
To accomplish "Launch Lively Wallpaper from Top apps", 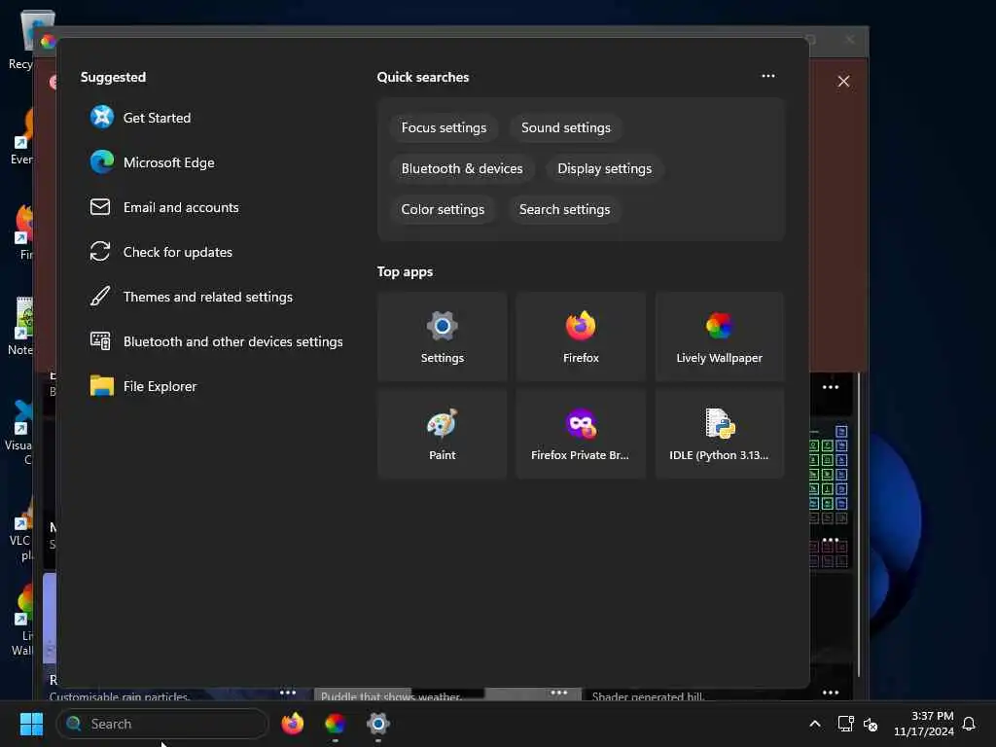I will pyautogui.click(x=719, y=337).
